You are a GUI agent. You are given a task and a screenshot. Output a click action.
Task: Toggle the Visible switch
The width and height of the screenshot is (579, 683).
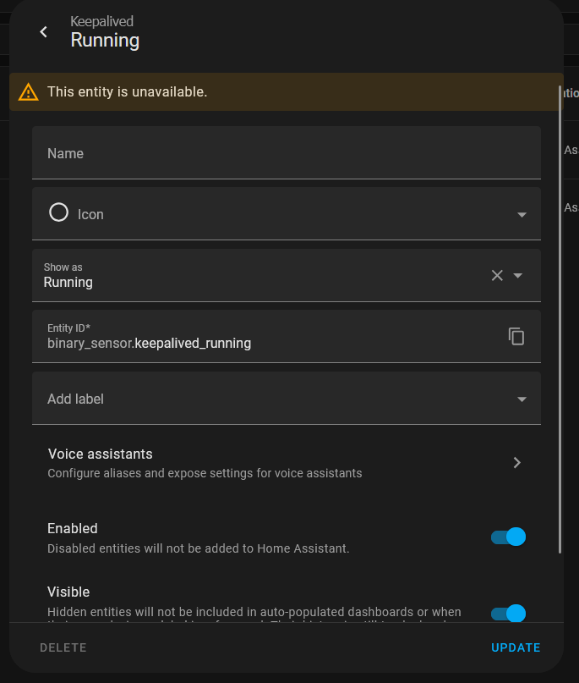coord(509,613)
